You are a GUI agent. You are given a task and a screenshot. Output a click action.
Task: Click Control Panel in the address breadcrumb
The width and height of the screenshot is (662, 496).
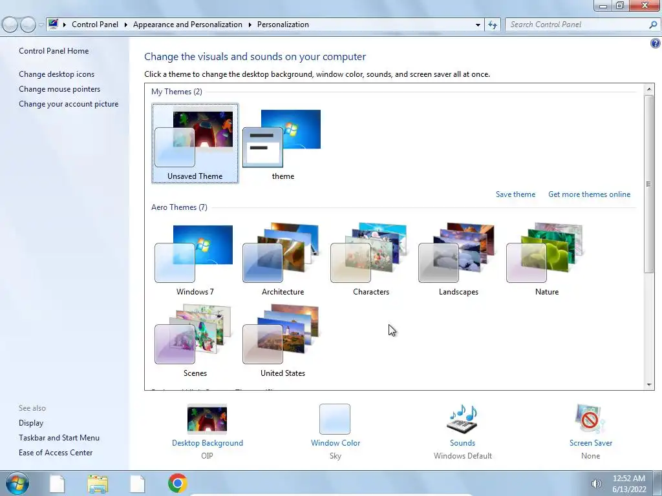pos(95,25)
